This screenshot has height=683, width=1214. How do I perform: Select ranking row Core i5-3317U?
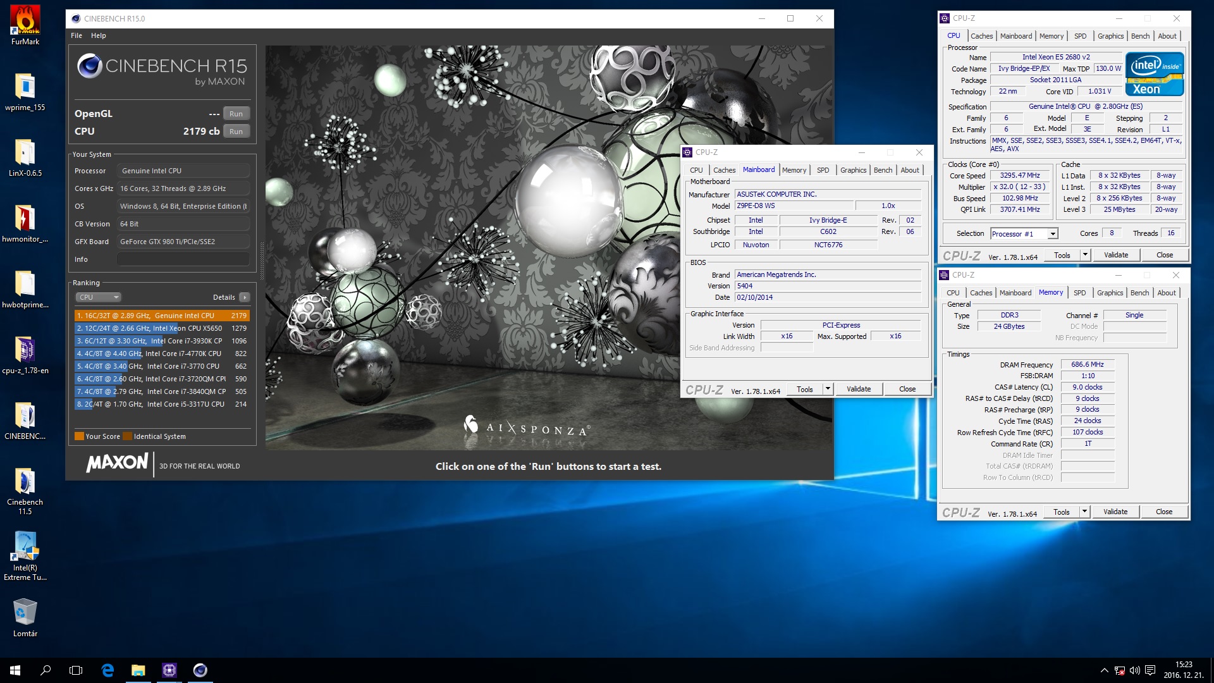pyautogui.click(x=162, y=404)
